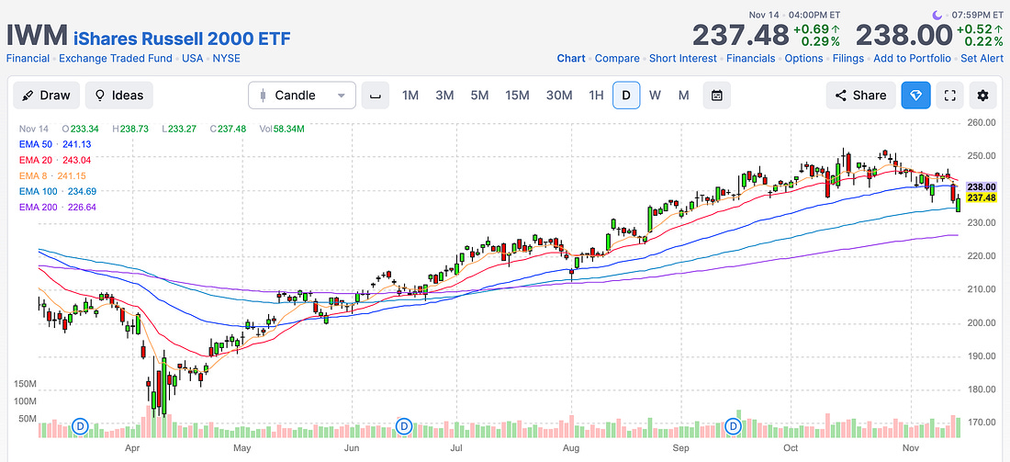This screenshot has height=462, width=1010.
Task: Open the Ideas button
Action: click(x=119, y=96)
